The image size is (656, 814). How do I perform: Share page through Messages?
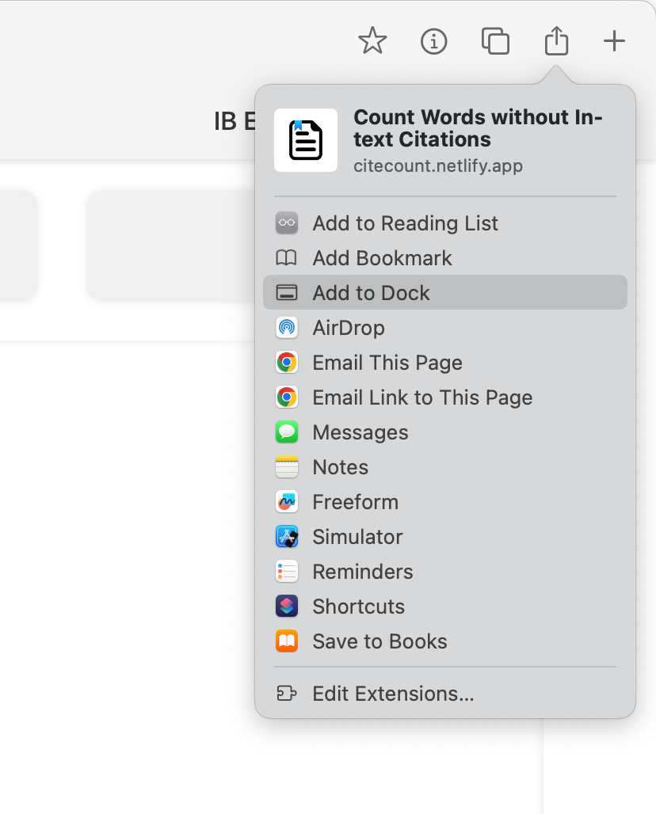[x=445, y=432]
